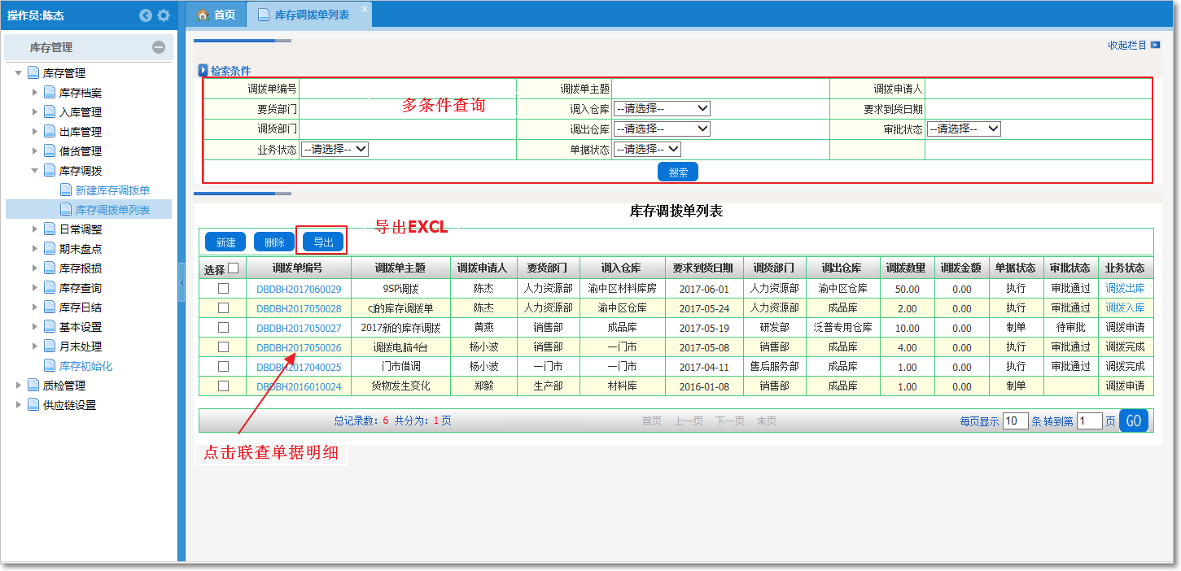Click the 导出 export button

[323, 242]
